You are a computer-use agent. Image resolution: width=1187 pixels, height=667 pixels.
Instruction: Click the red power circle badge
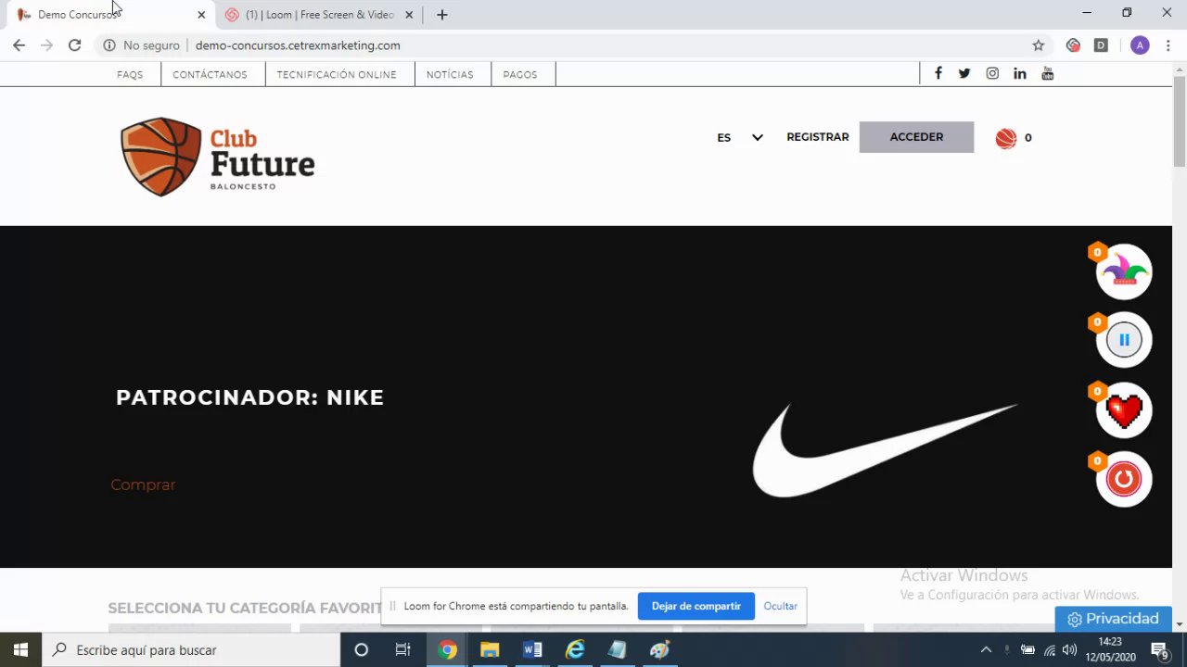coord(1124,479)
